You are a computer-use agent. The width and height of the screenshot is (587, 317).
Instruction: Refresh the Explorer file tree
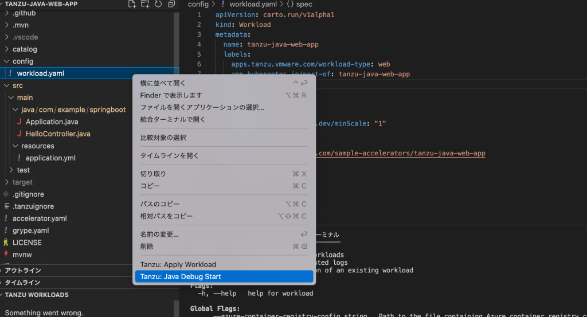coord(158,4)
